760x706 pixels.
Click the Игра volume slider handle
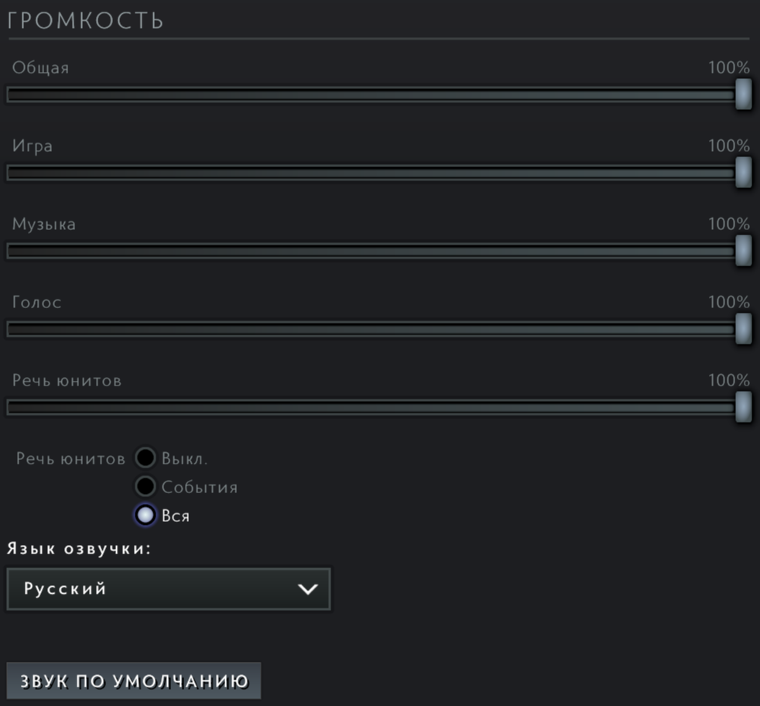pyautogui.click(x=743, y=173)
